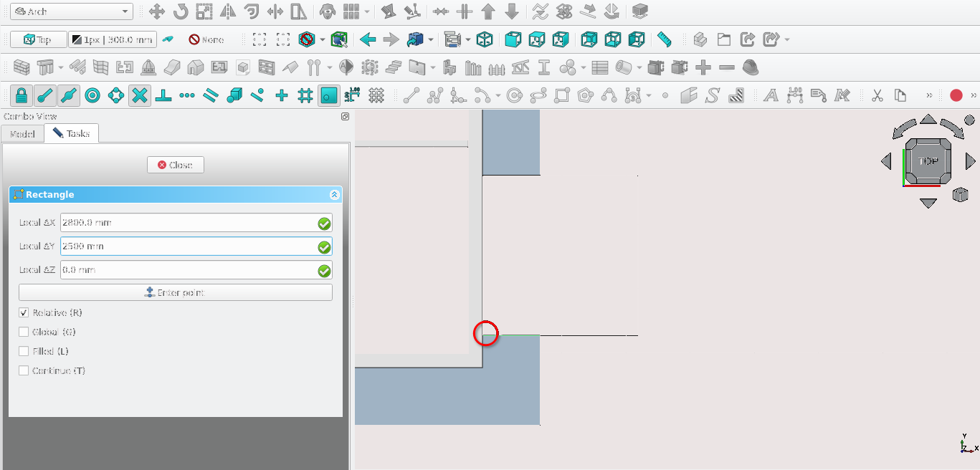Click the fit all view icon

(x=260, y=39)
